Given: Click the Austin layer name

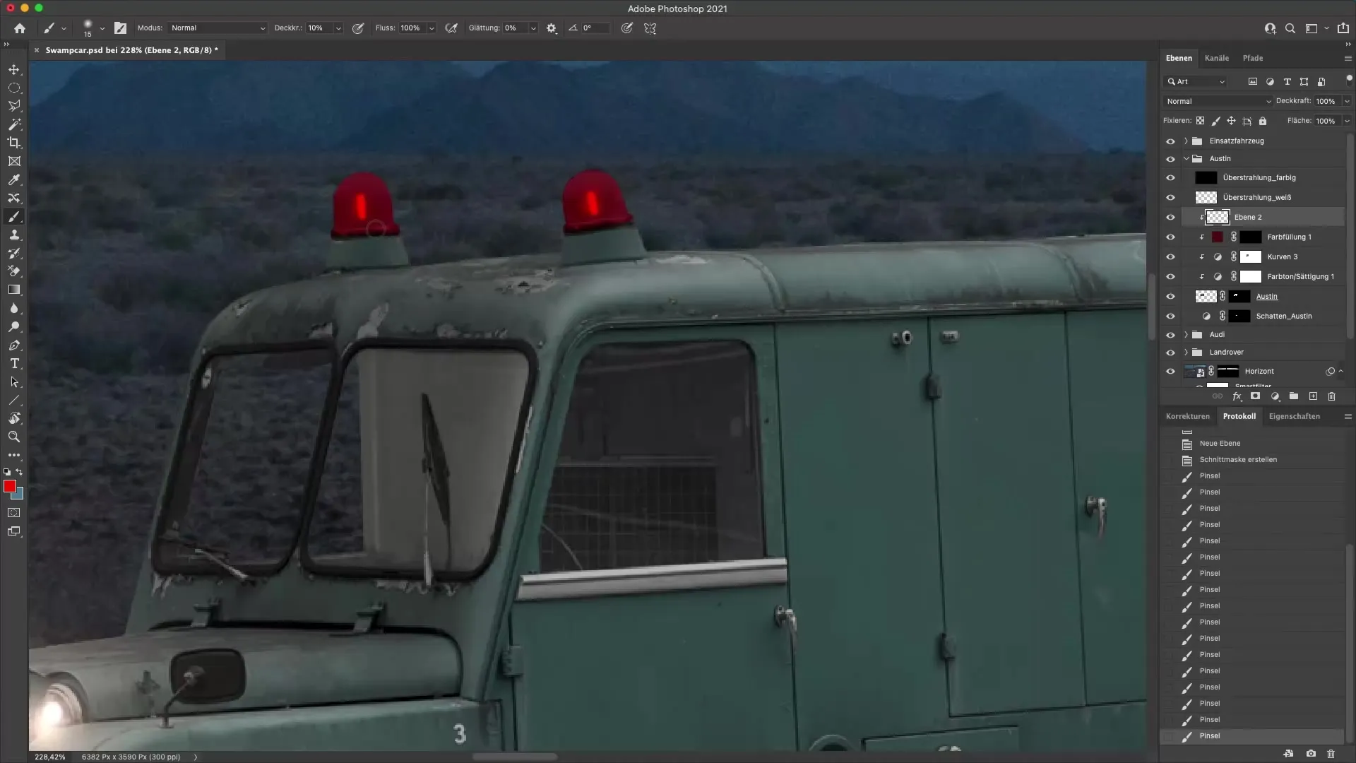Looking at the screenshot, I should (x=1266, y=297).
